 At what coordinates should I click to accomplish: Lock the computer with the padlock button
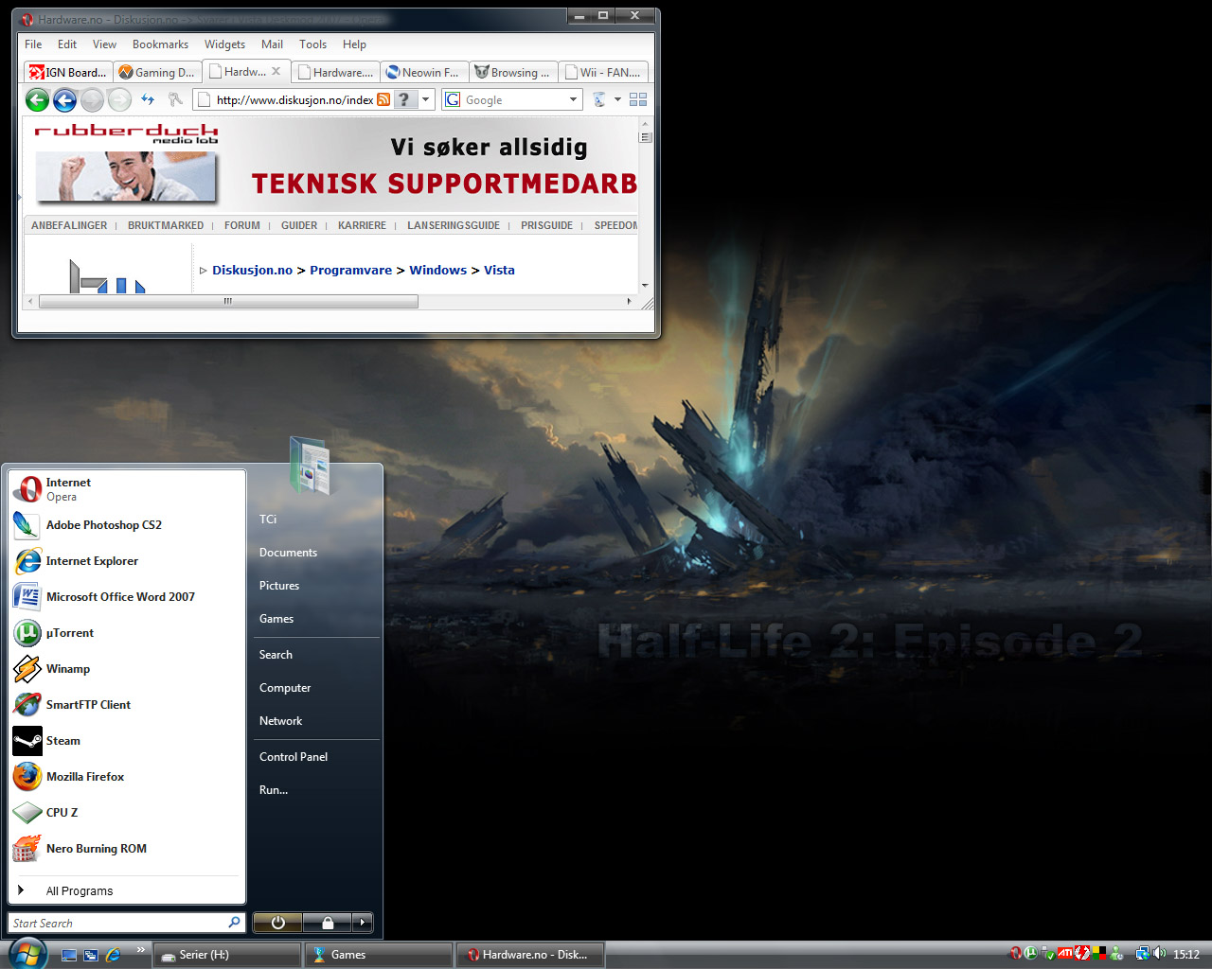328,923
